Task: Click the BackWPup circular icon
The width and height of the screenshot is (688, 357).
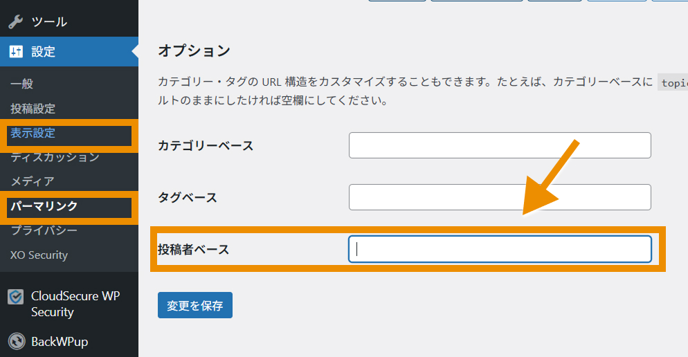Action: tap(16, 341)
